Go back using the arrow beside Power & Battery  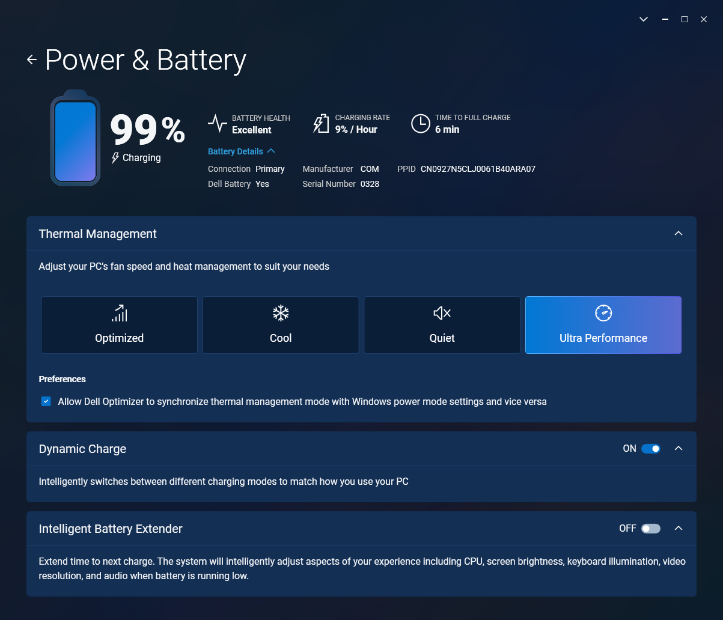tap(32, 59)
